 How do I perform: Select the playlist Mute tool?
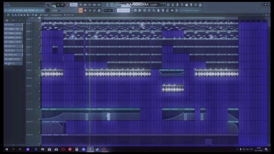click(21, 15)
